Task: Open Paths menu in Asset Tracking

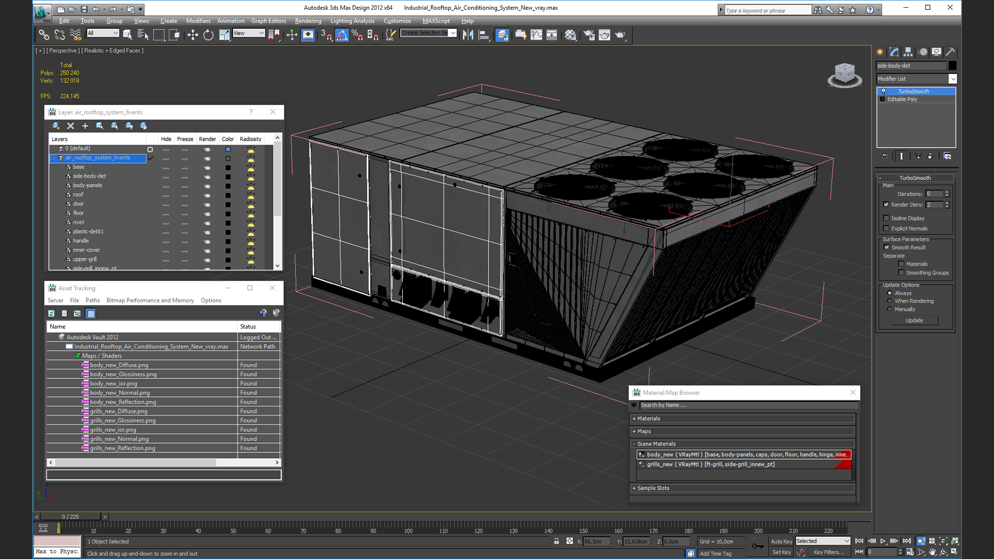Action: (x=93, y=300)
